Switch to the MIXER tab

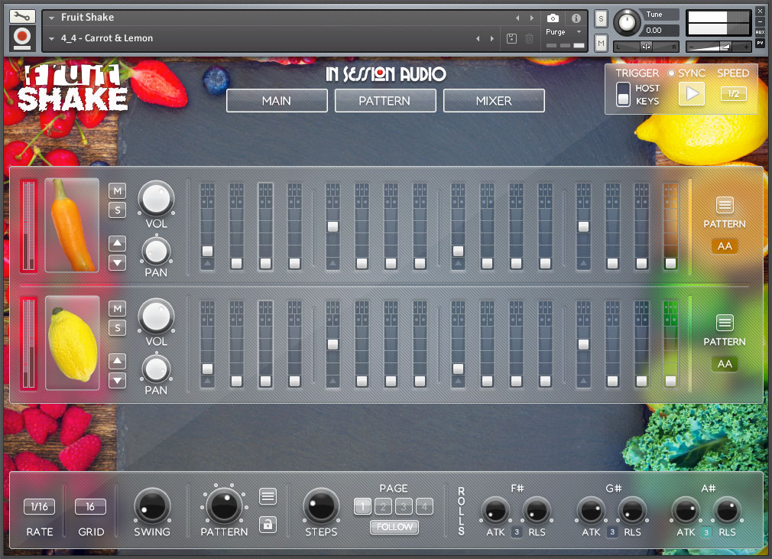[x=494, y=100]
